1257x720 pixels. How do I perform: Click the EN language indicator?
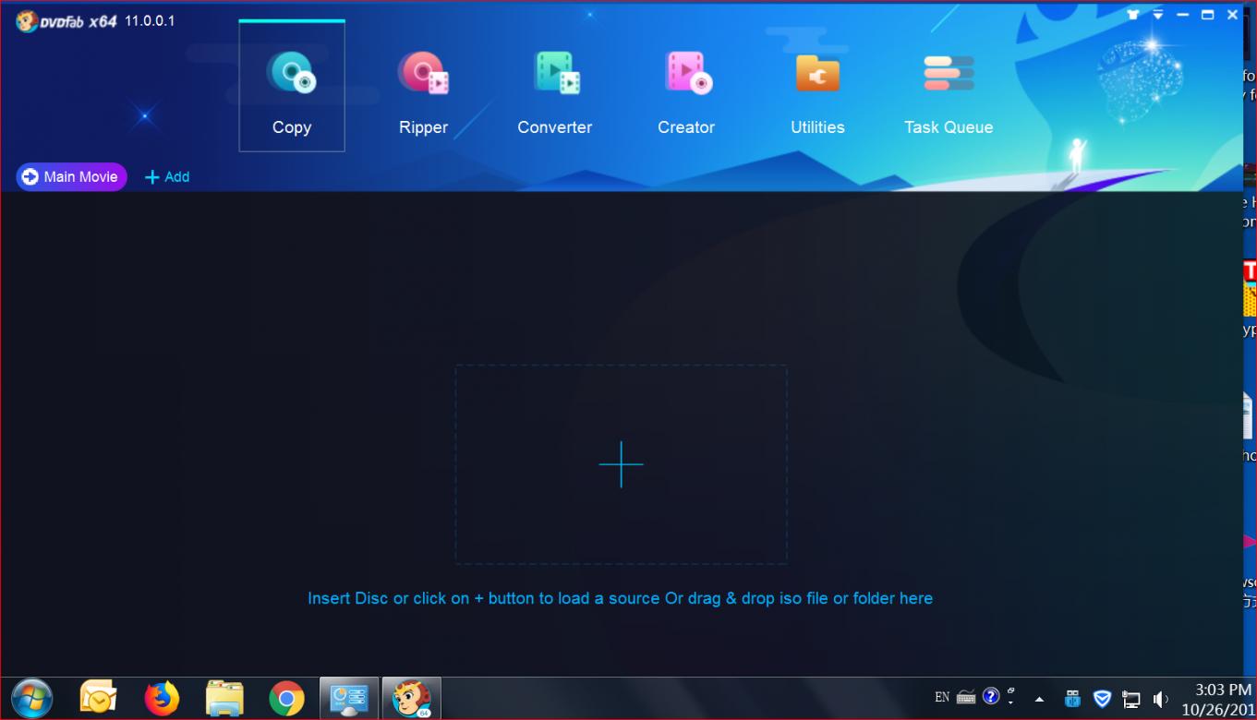(x=942, y=698)
